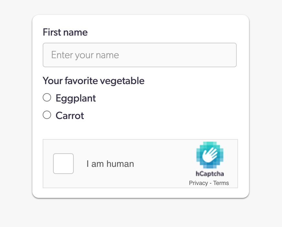Screen dimensions: 282x227
Task: Open the hCaptcha Terms link
Action: tap(221, 183)
